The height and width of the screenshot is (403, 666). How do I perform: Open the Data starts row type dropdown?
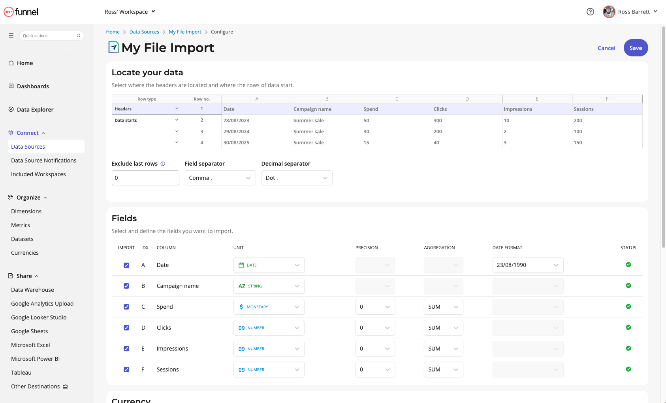coord(147,120)
